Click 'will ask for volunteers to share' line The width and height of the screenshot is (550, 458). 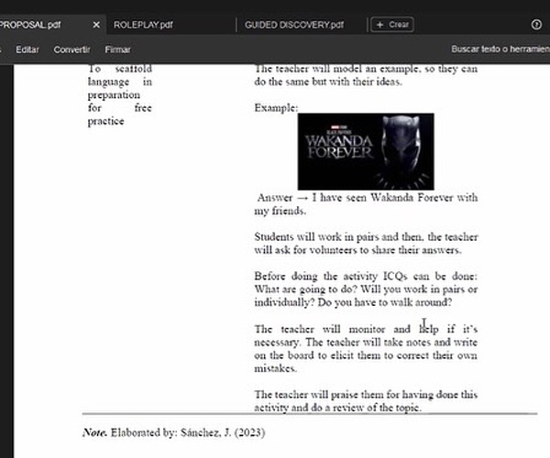click(357, 250)
